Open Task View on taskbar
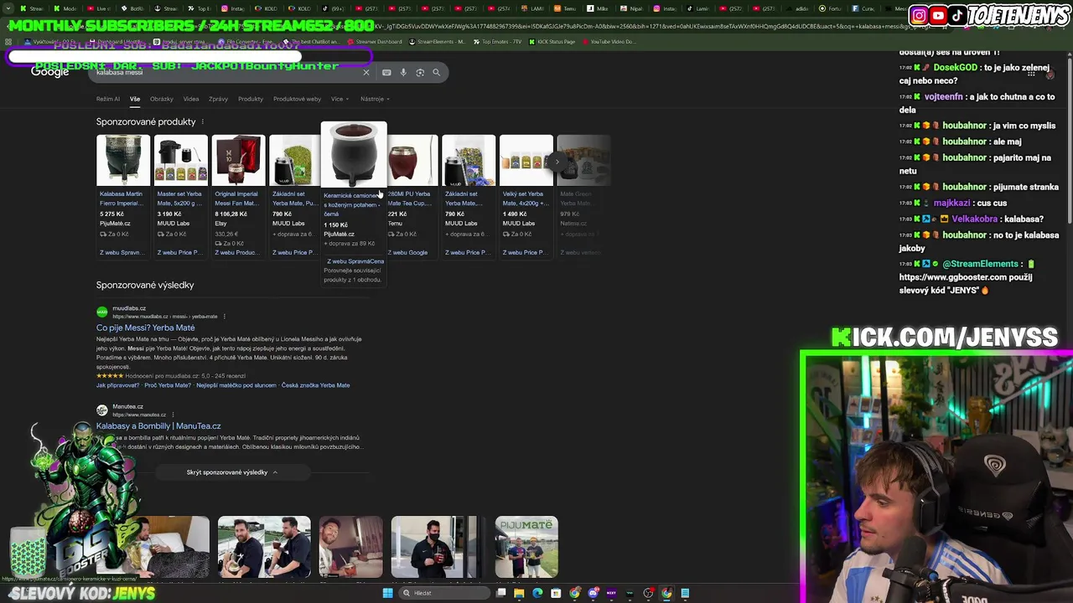The image size is (1073, 603). [500, 593]
